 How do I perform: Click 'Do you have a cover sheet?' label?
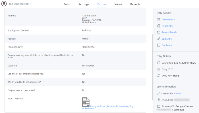pyautogui.click(x=21, y=90)
